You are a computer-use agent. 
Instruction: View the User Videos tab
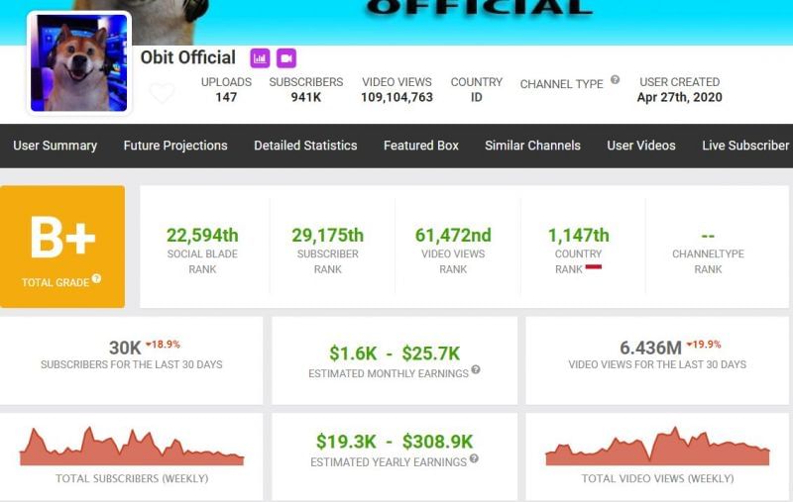point(641,146)
